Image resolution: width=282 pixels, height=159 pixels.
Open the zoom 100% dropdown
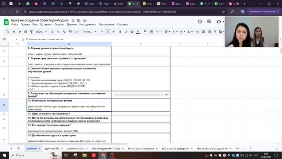[41, 32]
